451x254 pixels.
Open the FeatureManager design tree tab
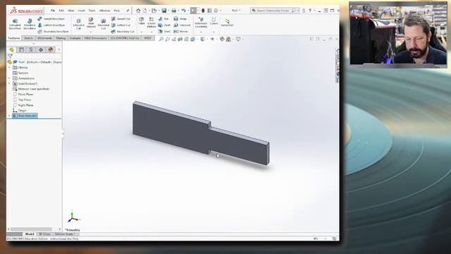12,50
